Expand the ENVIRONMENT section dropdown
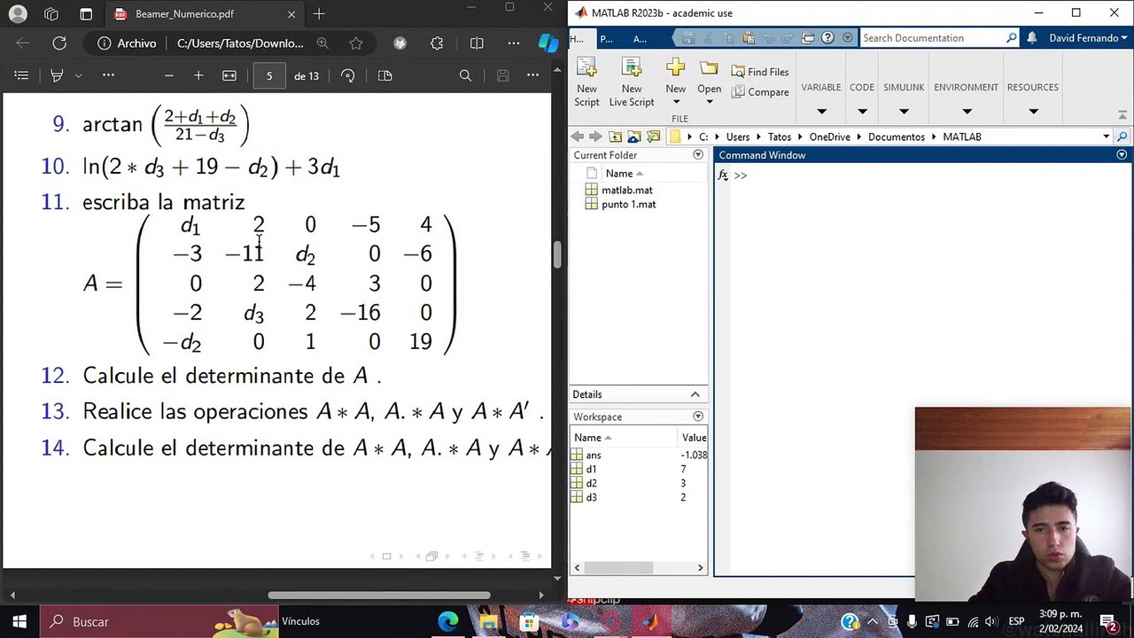1134x638 pixels. [967, 112]
